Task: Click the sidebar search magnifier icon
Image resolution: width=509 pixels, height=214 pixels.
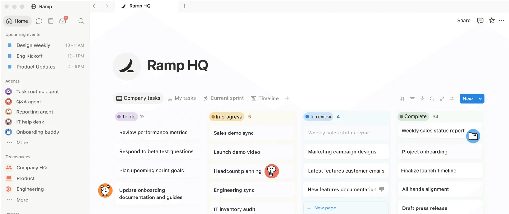Action: tap(81, 21)
